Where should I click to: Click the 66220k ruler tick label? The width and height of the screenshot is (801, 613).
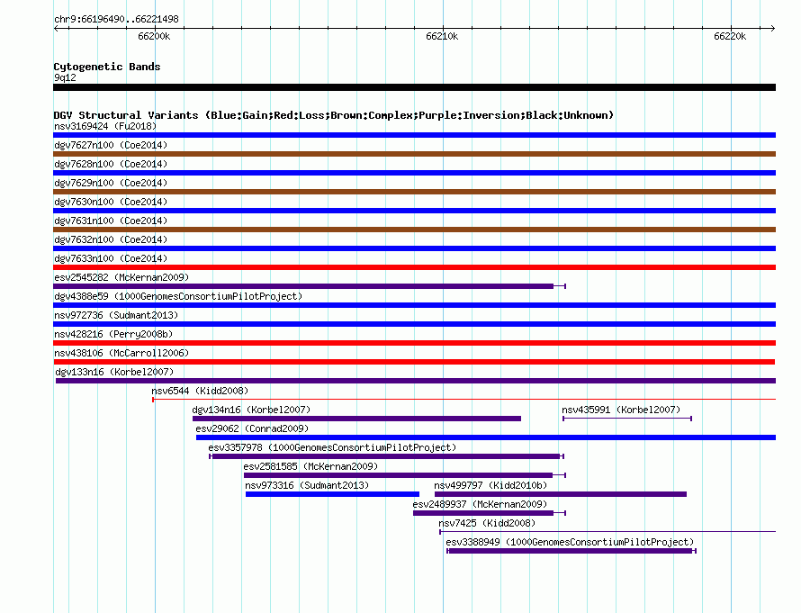pyautogui.click(x=730, y=36)
